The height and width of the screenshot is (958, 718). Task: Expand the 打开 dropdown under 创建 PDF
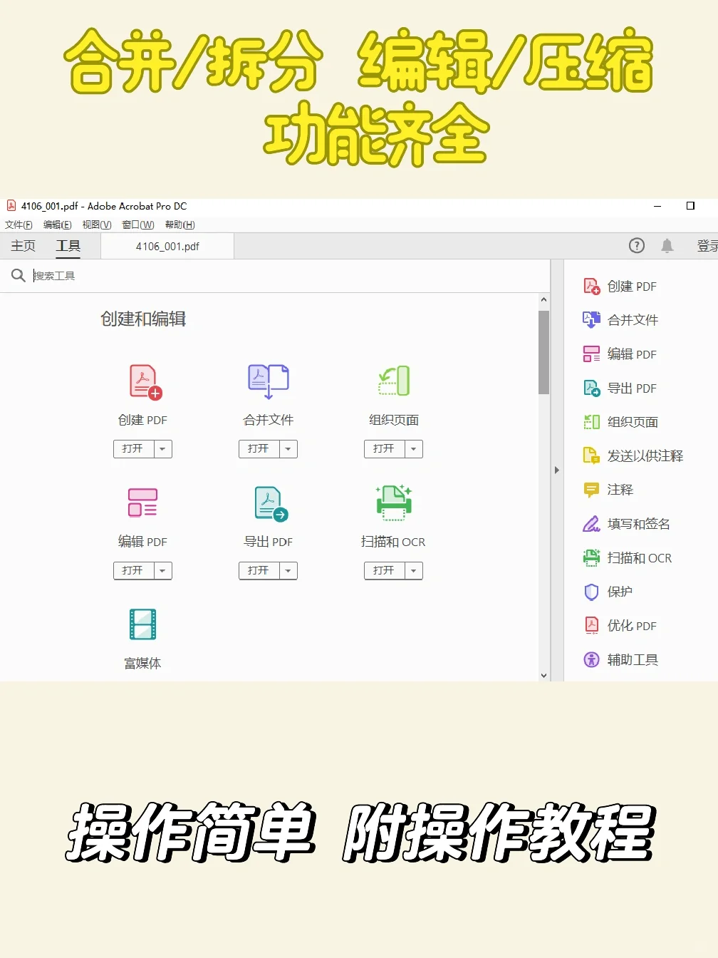coord(162,449)
